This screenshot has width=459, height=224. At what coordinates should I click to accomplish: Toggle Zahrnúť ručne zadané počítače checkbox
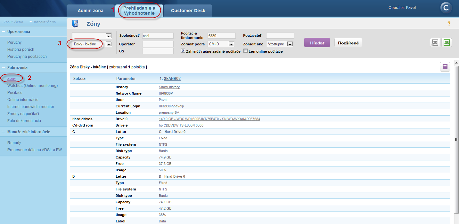coord(183,51)
